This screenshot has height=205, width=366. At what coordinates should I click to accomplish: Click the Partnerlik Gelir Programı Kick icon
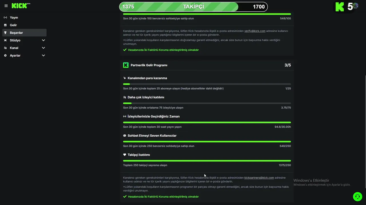tap(126, 65)
